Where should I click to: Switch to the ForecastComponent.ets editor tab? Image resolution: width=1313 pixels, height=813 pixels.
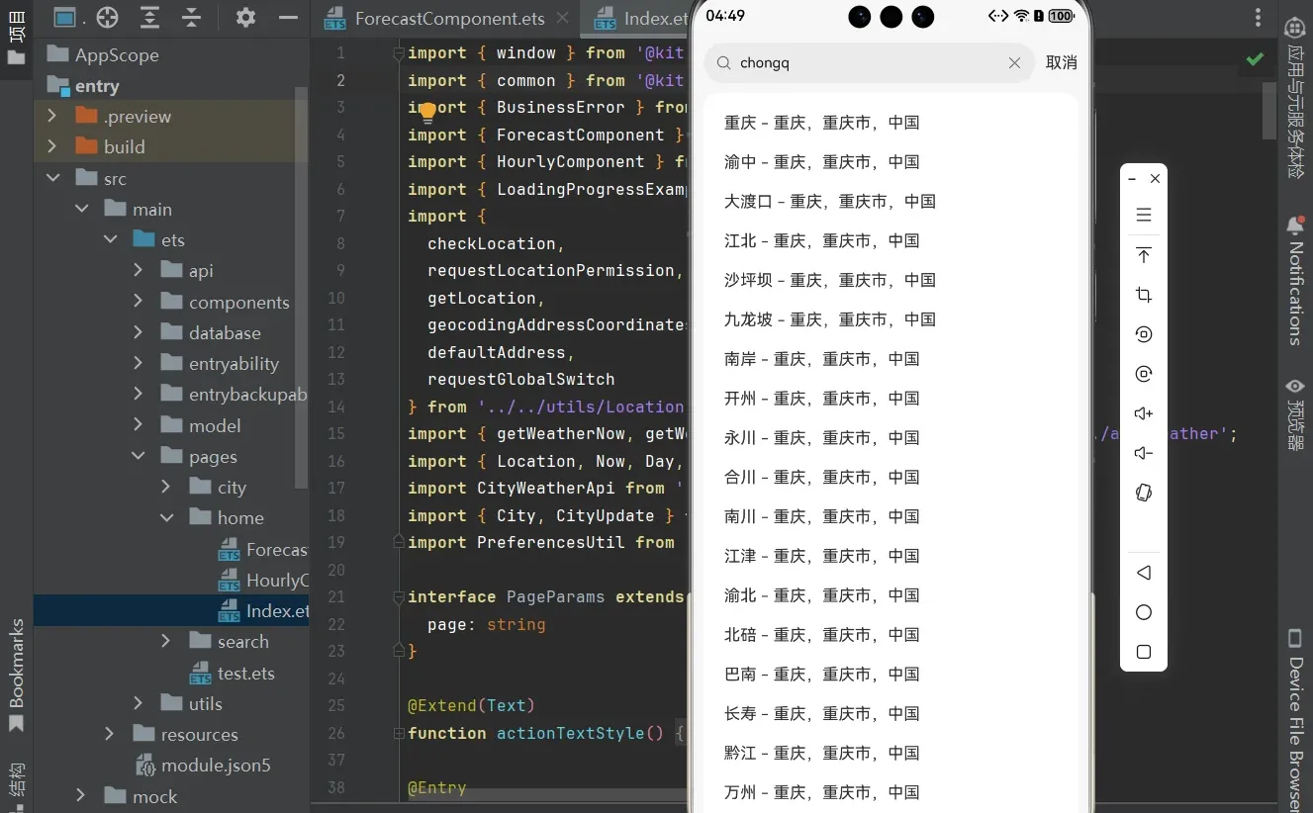pyautogui.click(x=448, y=18)
